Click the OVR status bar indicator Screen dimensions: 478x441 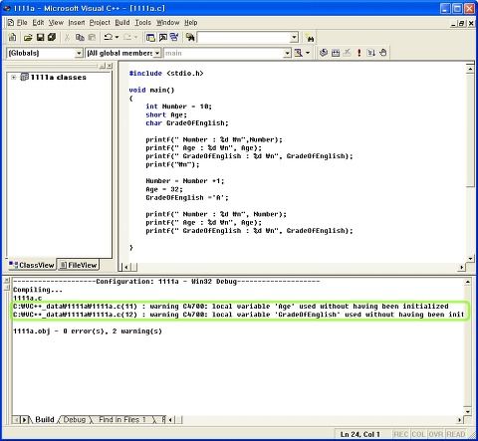pyautogui.click(x=435, y=434)
